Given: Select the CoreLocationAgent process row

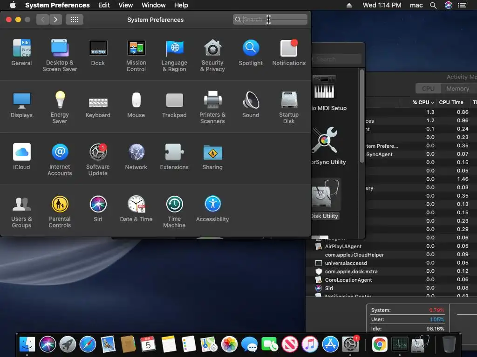Looking at the screenshot, I should 391,279.
